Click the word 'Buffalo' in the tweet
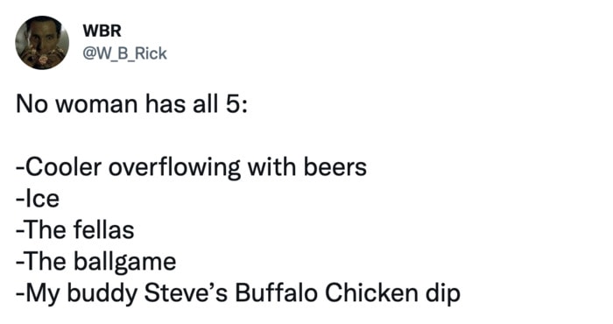 [276, 293]
